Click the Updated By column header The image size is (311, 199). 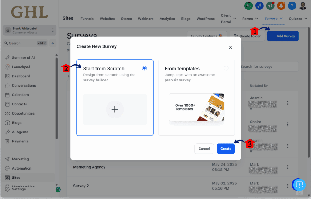pos(259,86)
